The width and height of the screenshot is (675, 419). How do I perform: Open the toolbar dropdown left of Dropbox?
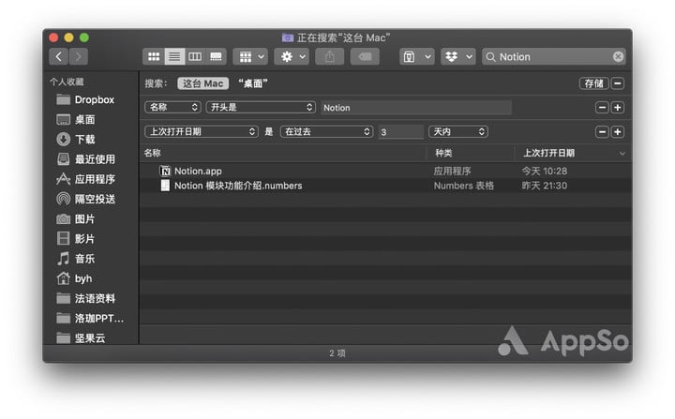click(x=416, y=56)
